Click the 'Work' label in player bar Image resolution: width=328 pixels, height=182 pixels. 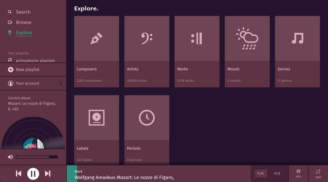[x=79, y=171]
